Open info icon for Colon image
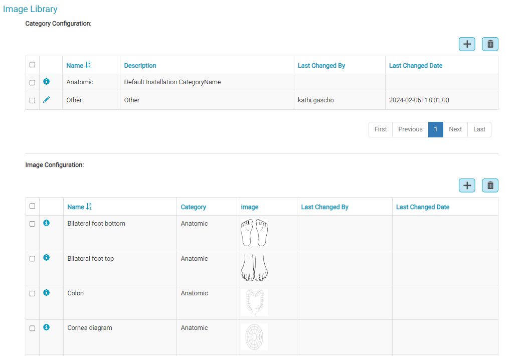The image size is (521, 356). tap(47, 293)
